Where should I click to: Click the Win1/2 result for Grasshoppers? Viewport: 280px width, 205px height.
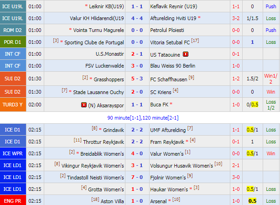point(271,79)
